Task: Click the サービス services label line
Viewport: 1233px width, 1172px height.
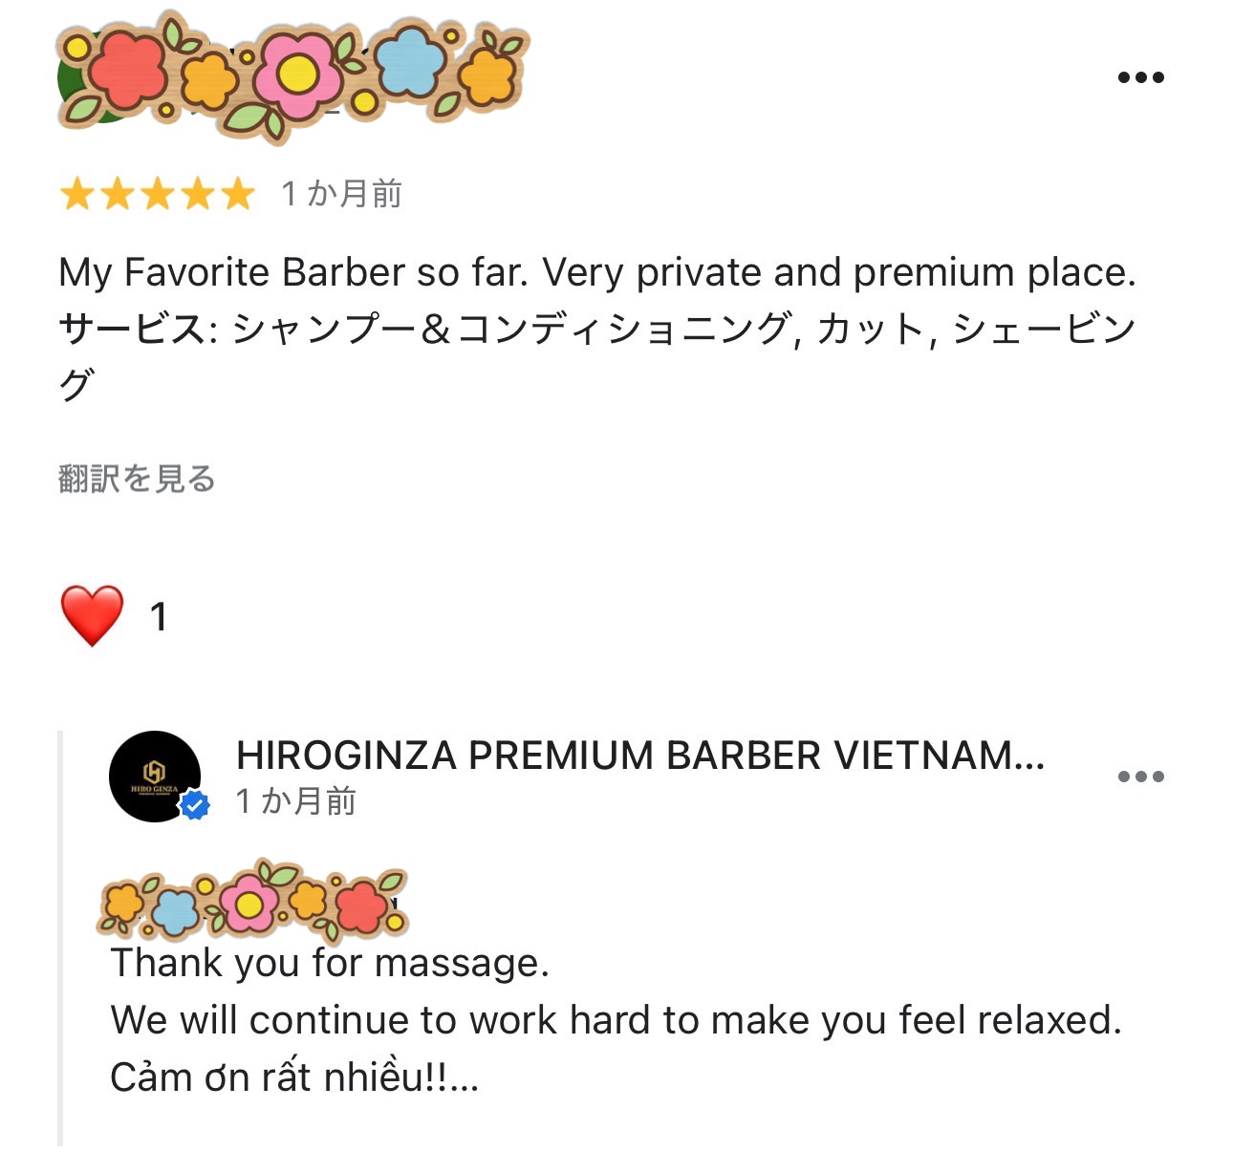Action: [x=597, y=330]
